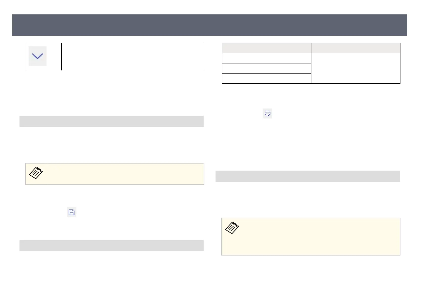The width and height of the screenshot is (426, 301).
Task: Click the down chevron arrow icon
Action: [37, 56]
